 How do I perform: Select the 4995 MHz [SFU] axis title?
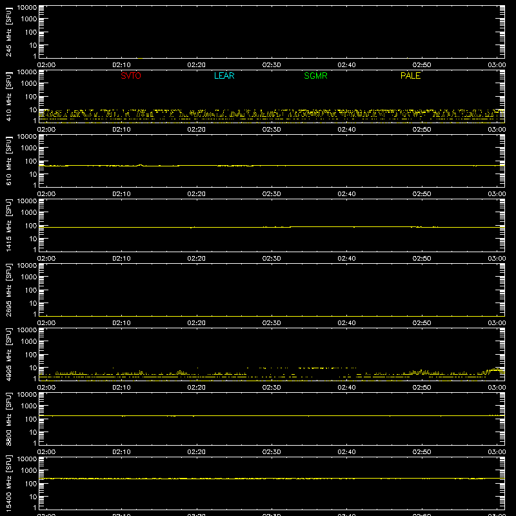coord(8,355)
